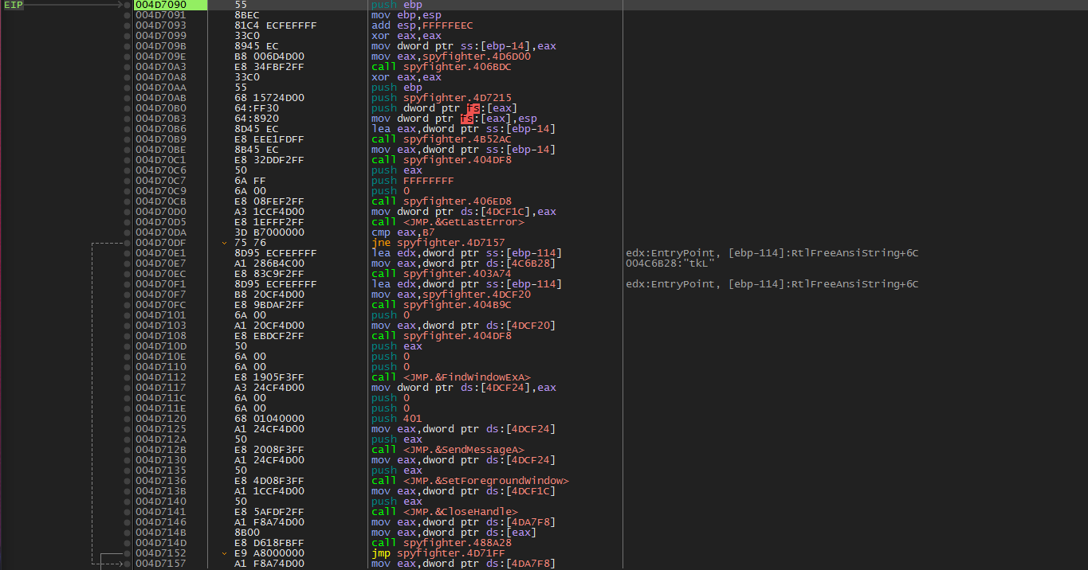Select address 004D7152 in the address column

[x=160, y=553]
